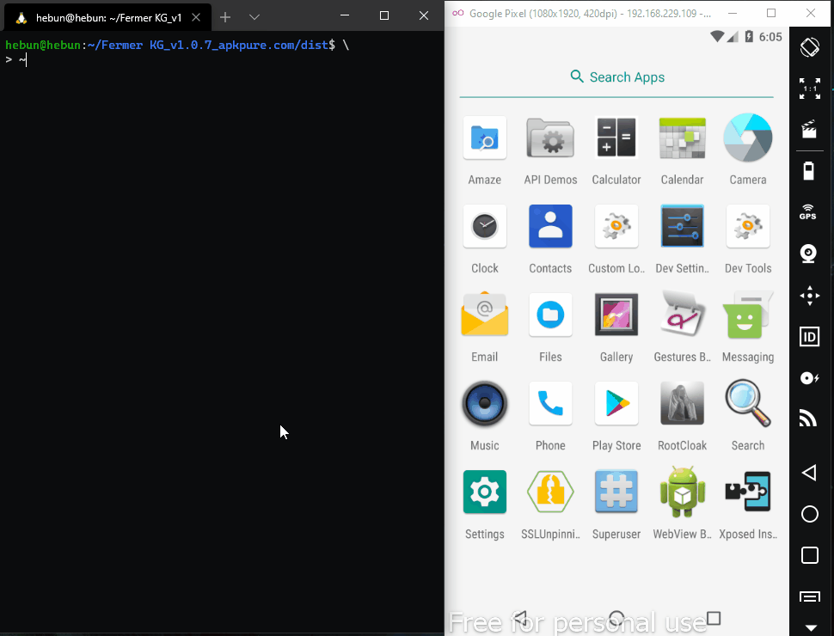The width and height of the screenshot is (834, 636).
Task: Click the rotate device icon
Action: pyautogui.click(x=809, y=47)
